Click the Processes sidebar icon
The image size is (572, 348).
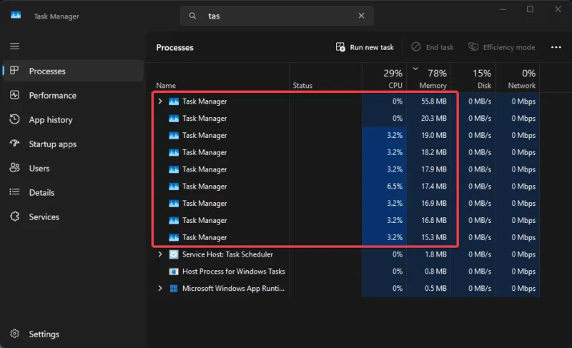pyautogui.click(x=14, y=71)
